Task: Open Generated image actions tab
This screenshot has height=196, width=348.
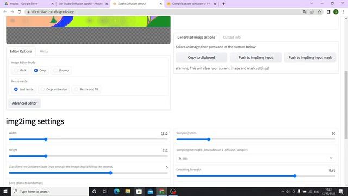Action: tap(196, 38)
